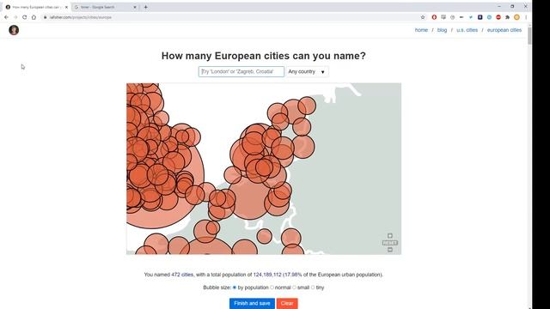Open the gray monitor extension icon
Screen dimensions: 550x309
[x=443, y=17]
